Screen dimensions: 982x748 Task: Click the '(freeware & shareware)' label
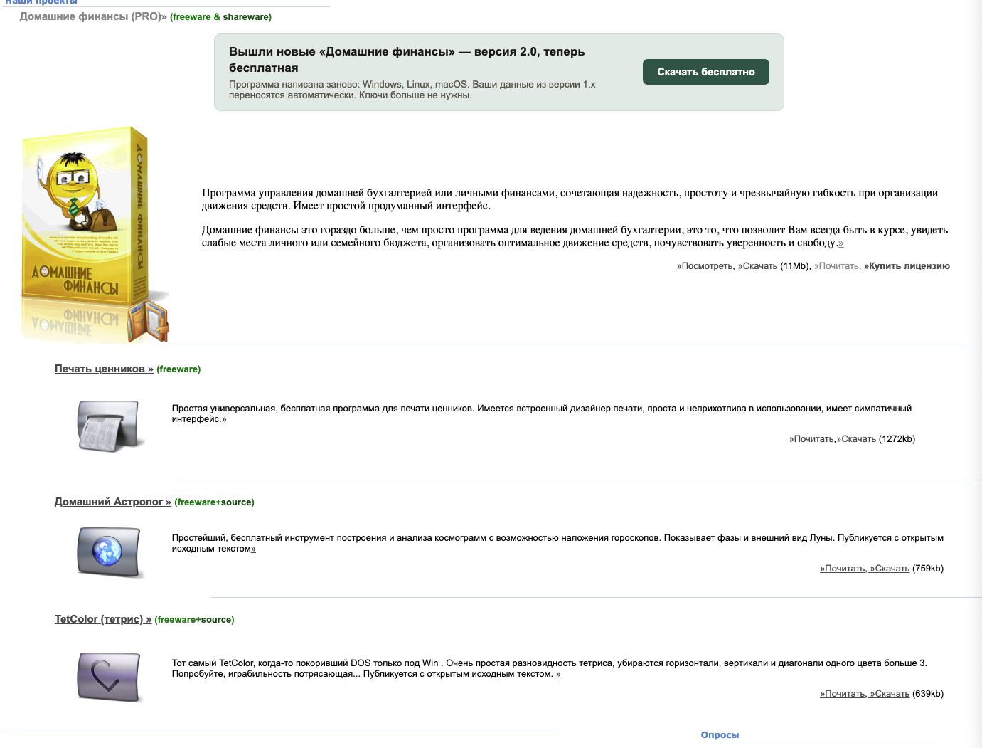point(220,17)
